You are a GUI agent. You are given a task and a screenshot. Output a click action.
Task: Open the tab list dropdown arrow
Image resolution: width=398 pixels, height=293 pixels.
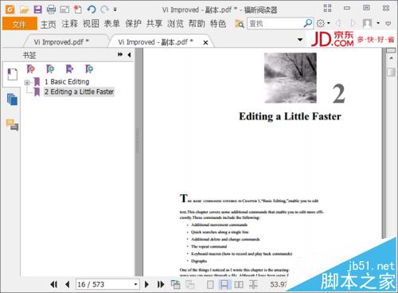[300, 40]
